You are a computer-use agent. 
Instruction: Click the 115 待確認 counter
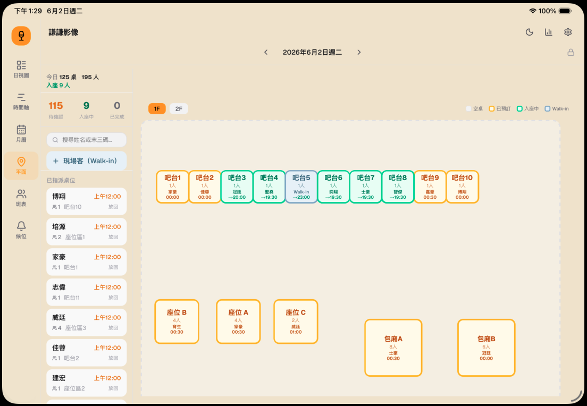point(56,110)
